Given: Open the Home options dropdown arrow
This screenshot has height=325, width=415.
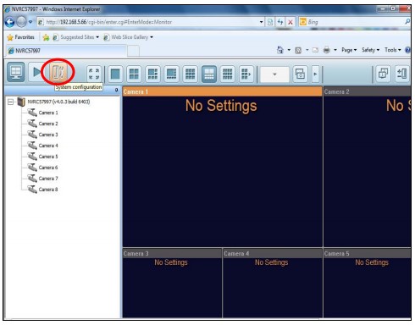Looking at the screenshot, I should [x=289, y=50].
